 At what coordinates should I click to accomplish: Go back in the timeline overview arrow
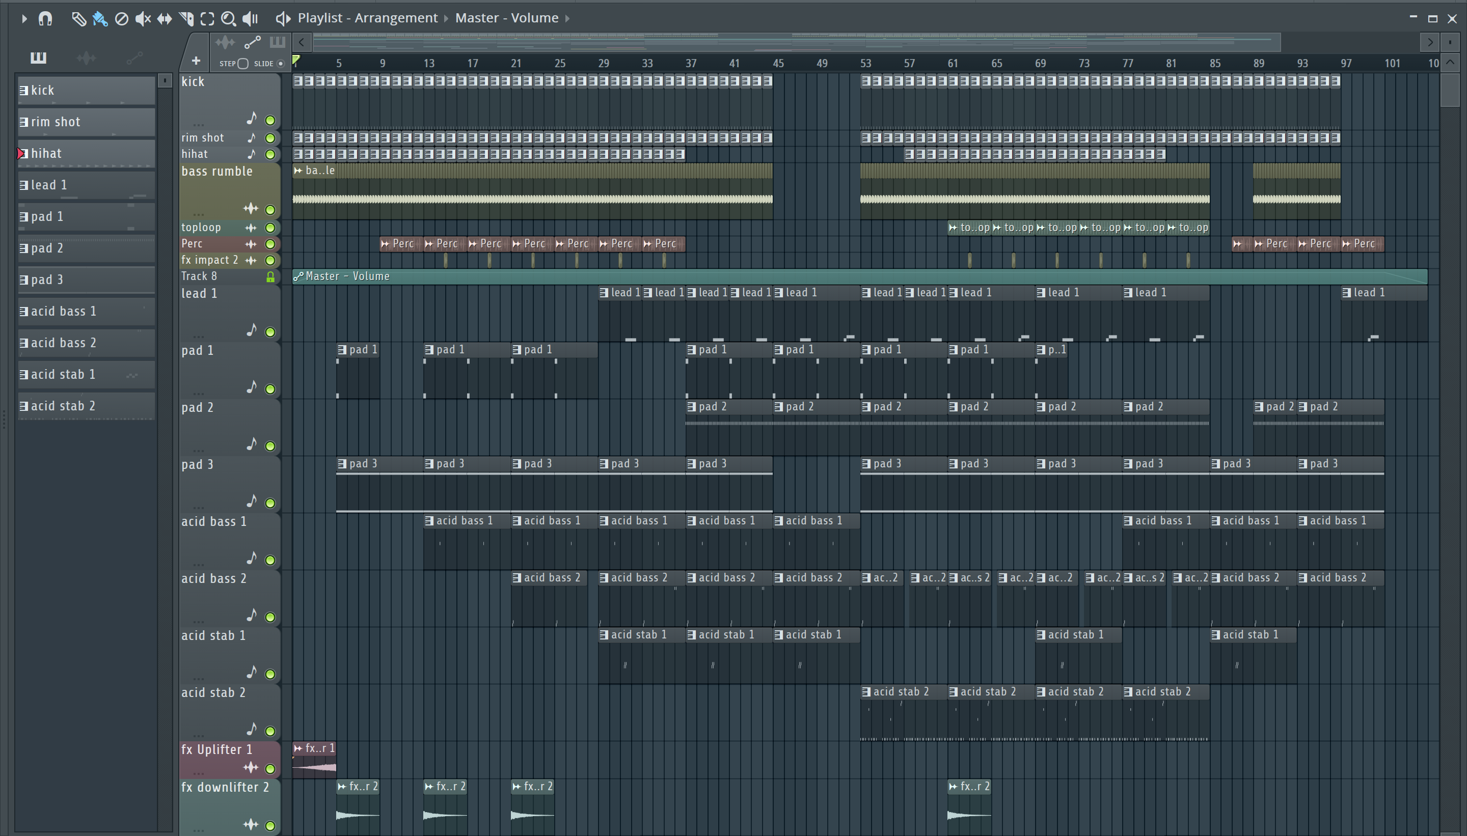pyautogui.click(x=302, y=42)
